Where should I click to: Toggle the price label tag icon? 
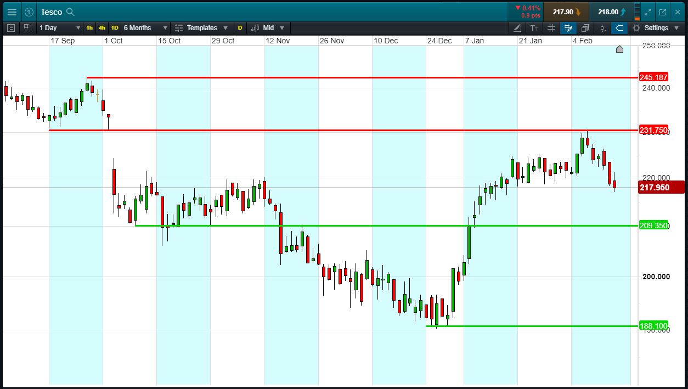coord(619,27)
